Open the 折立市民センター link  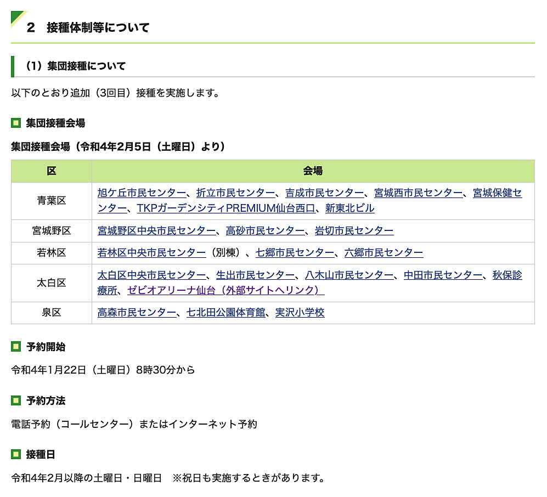click(x=235, y=193)
